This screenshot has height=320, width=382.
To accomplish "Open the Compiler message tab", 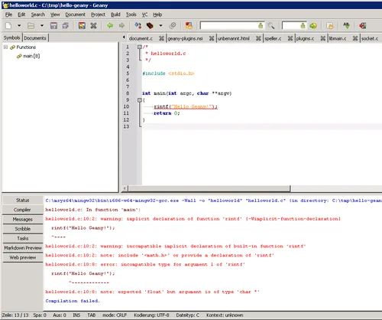I will [x=22, y=210].
